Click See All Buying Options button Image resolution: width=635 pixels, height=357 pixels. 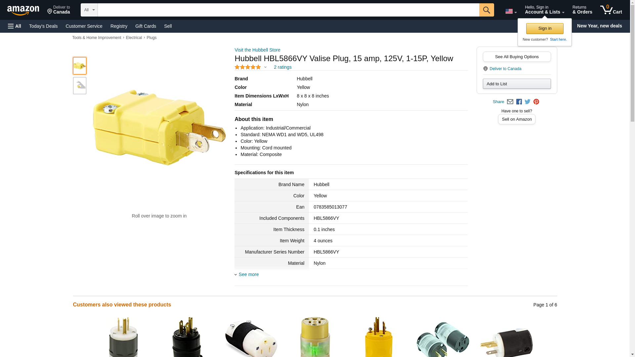point(517,57)
